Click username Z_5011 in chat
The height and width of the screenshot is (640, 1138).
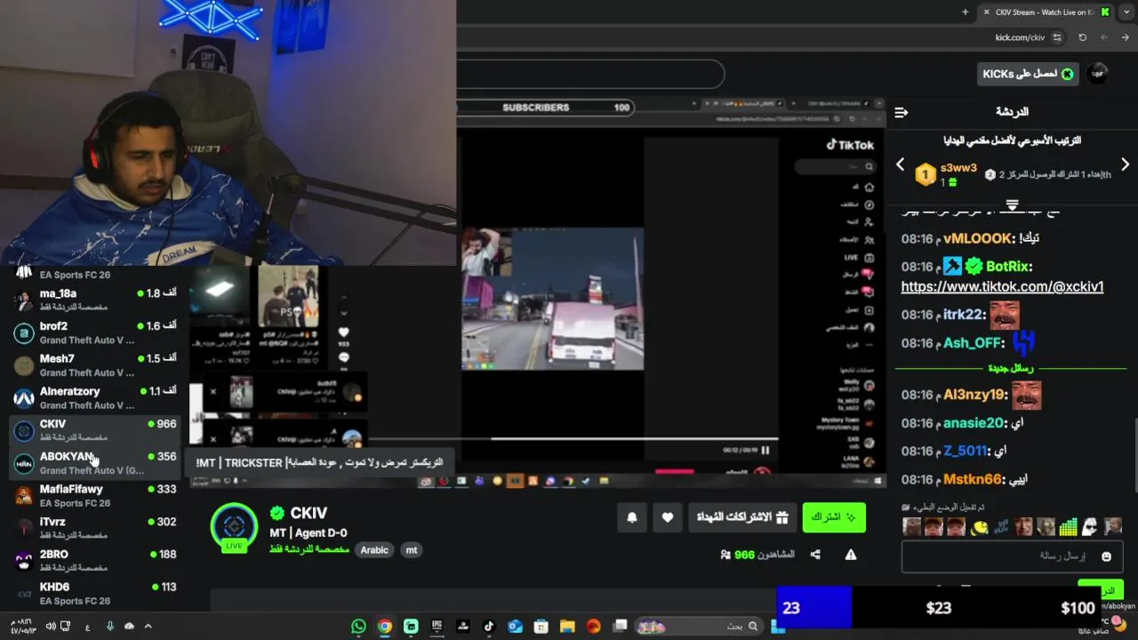pos(966,451)
